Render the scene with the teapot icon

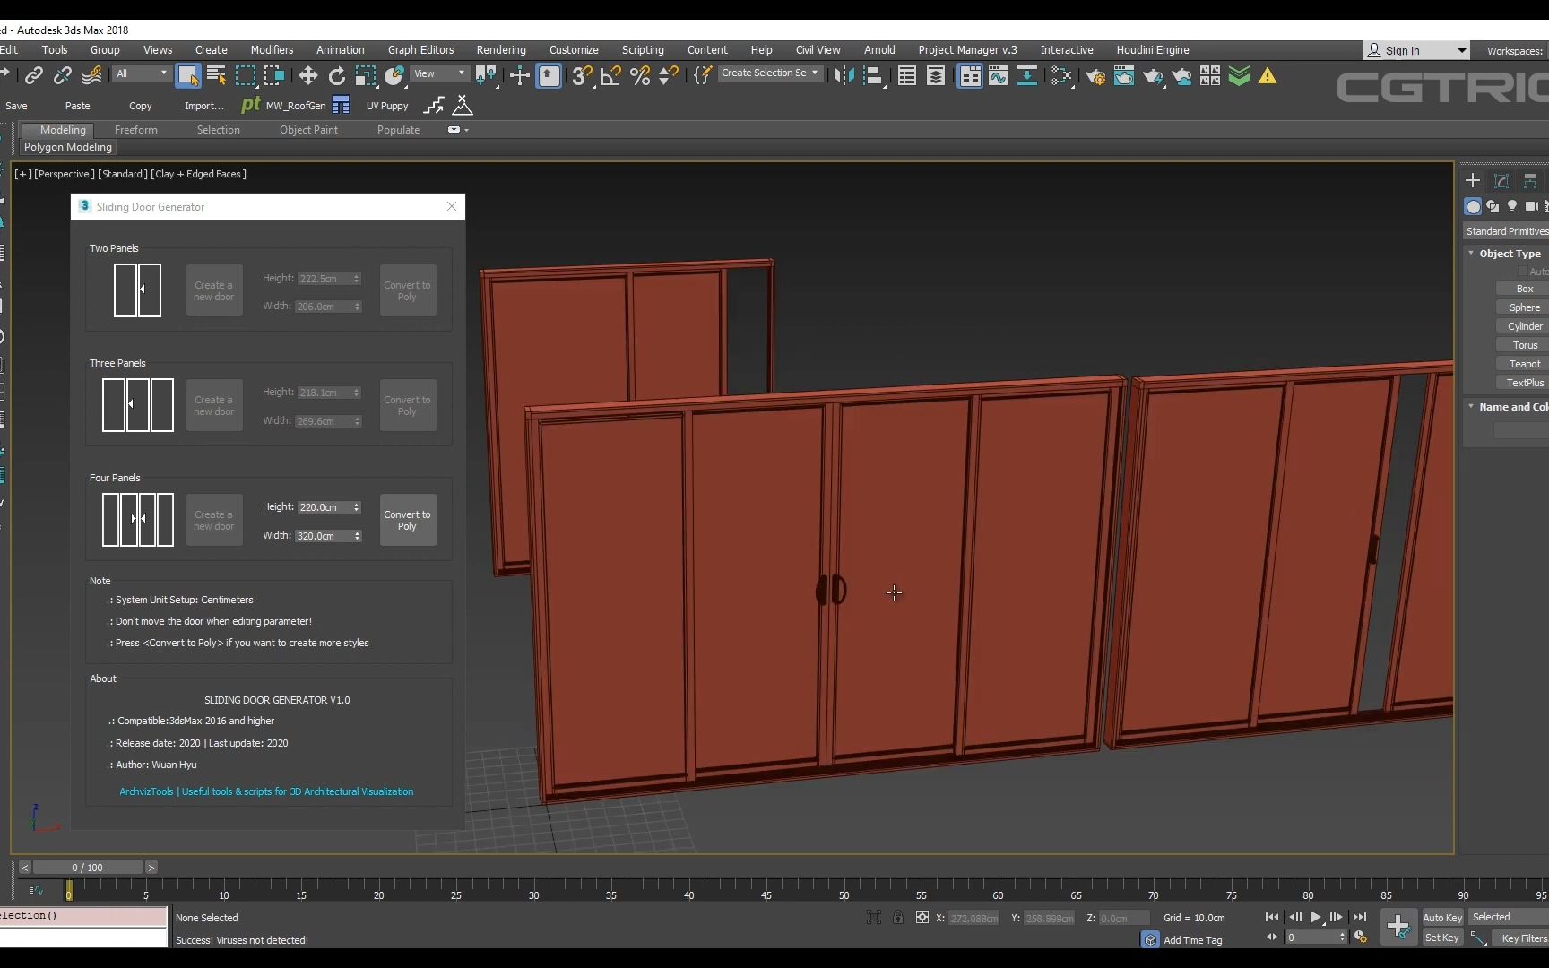1153,76
